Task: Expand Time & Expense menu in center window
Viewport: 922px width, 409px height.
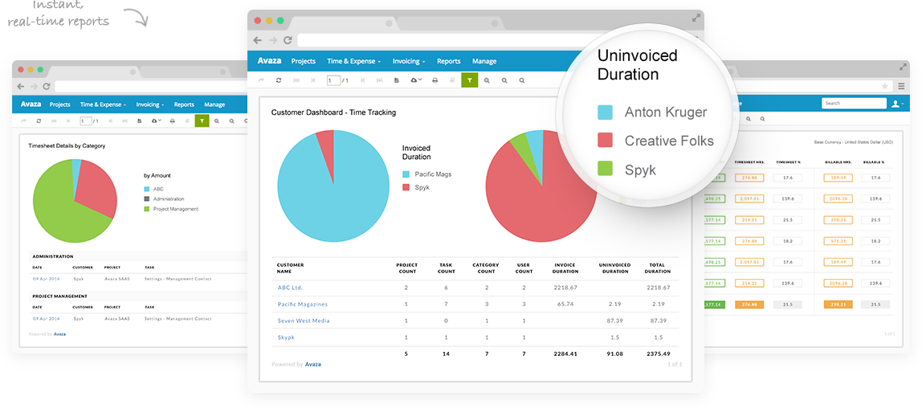Action: pyautogui.click(x=354, y=61)
